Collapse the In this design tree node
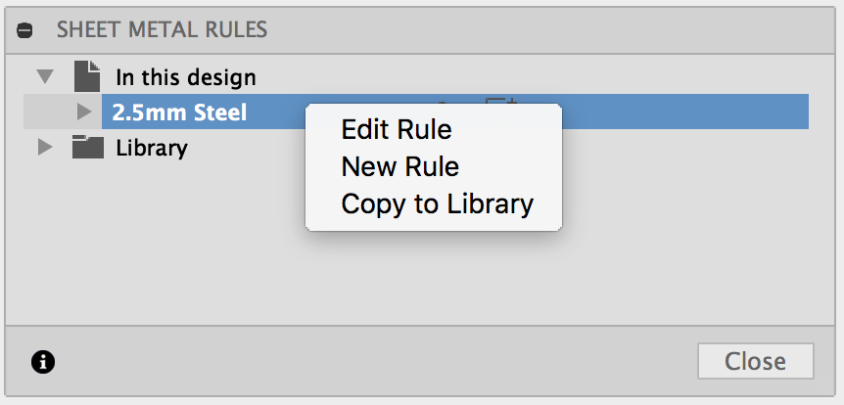 pos(44,75)
